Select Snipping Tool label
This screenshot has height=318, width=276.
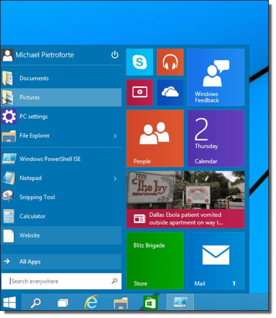37,197
